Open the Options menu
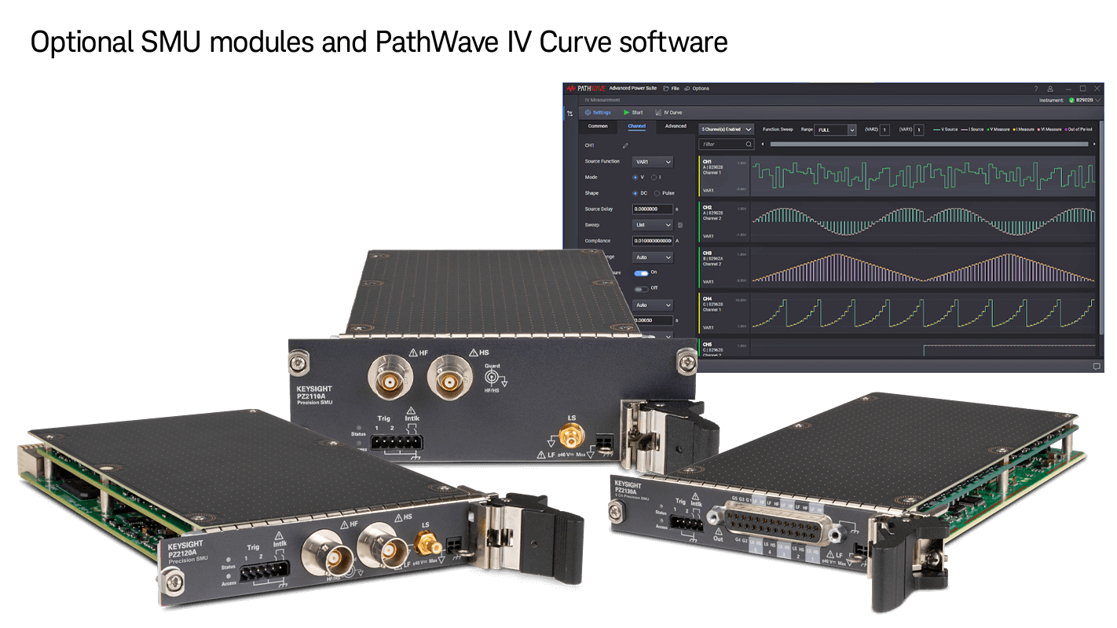The height and width of the screenshot is (628, 1117). point(697,89)
